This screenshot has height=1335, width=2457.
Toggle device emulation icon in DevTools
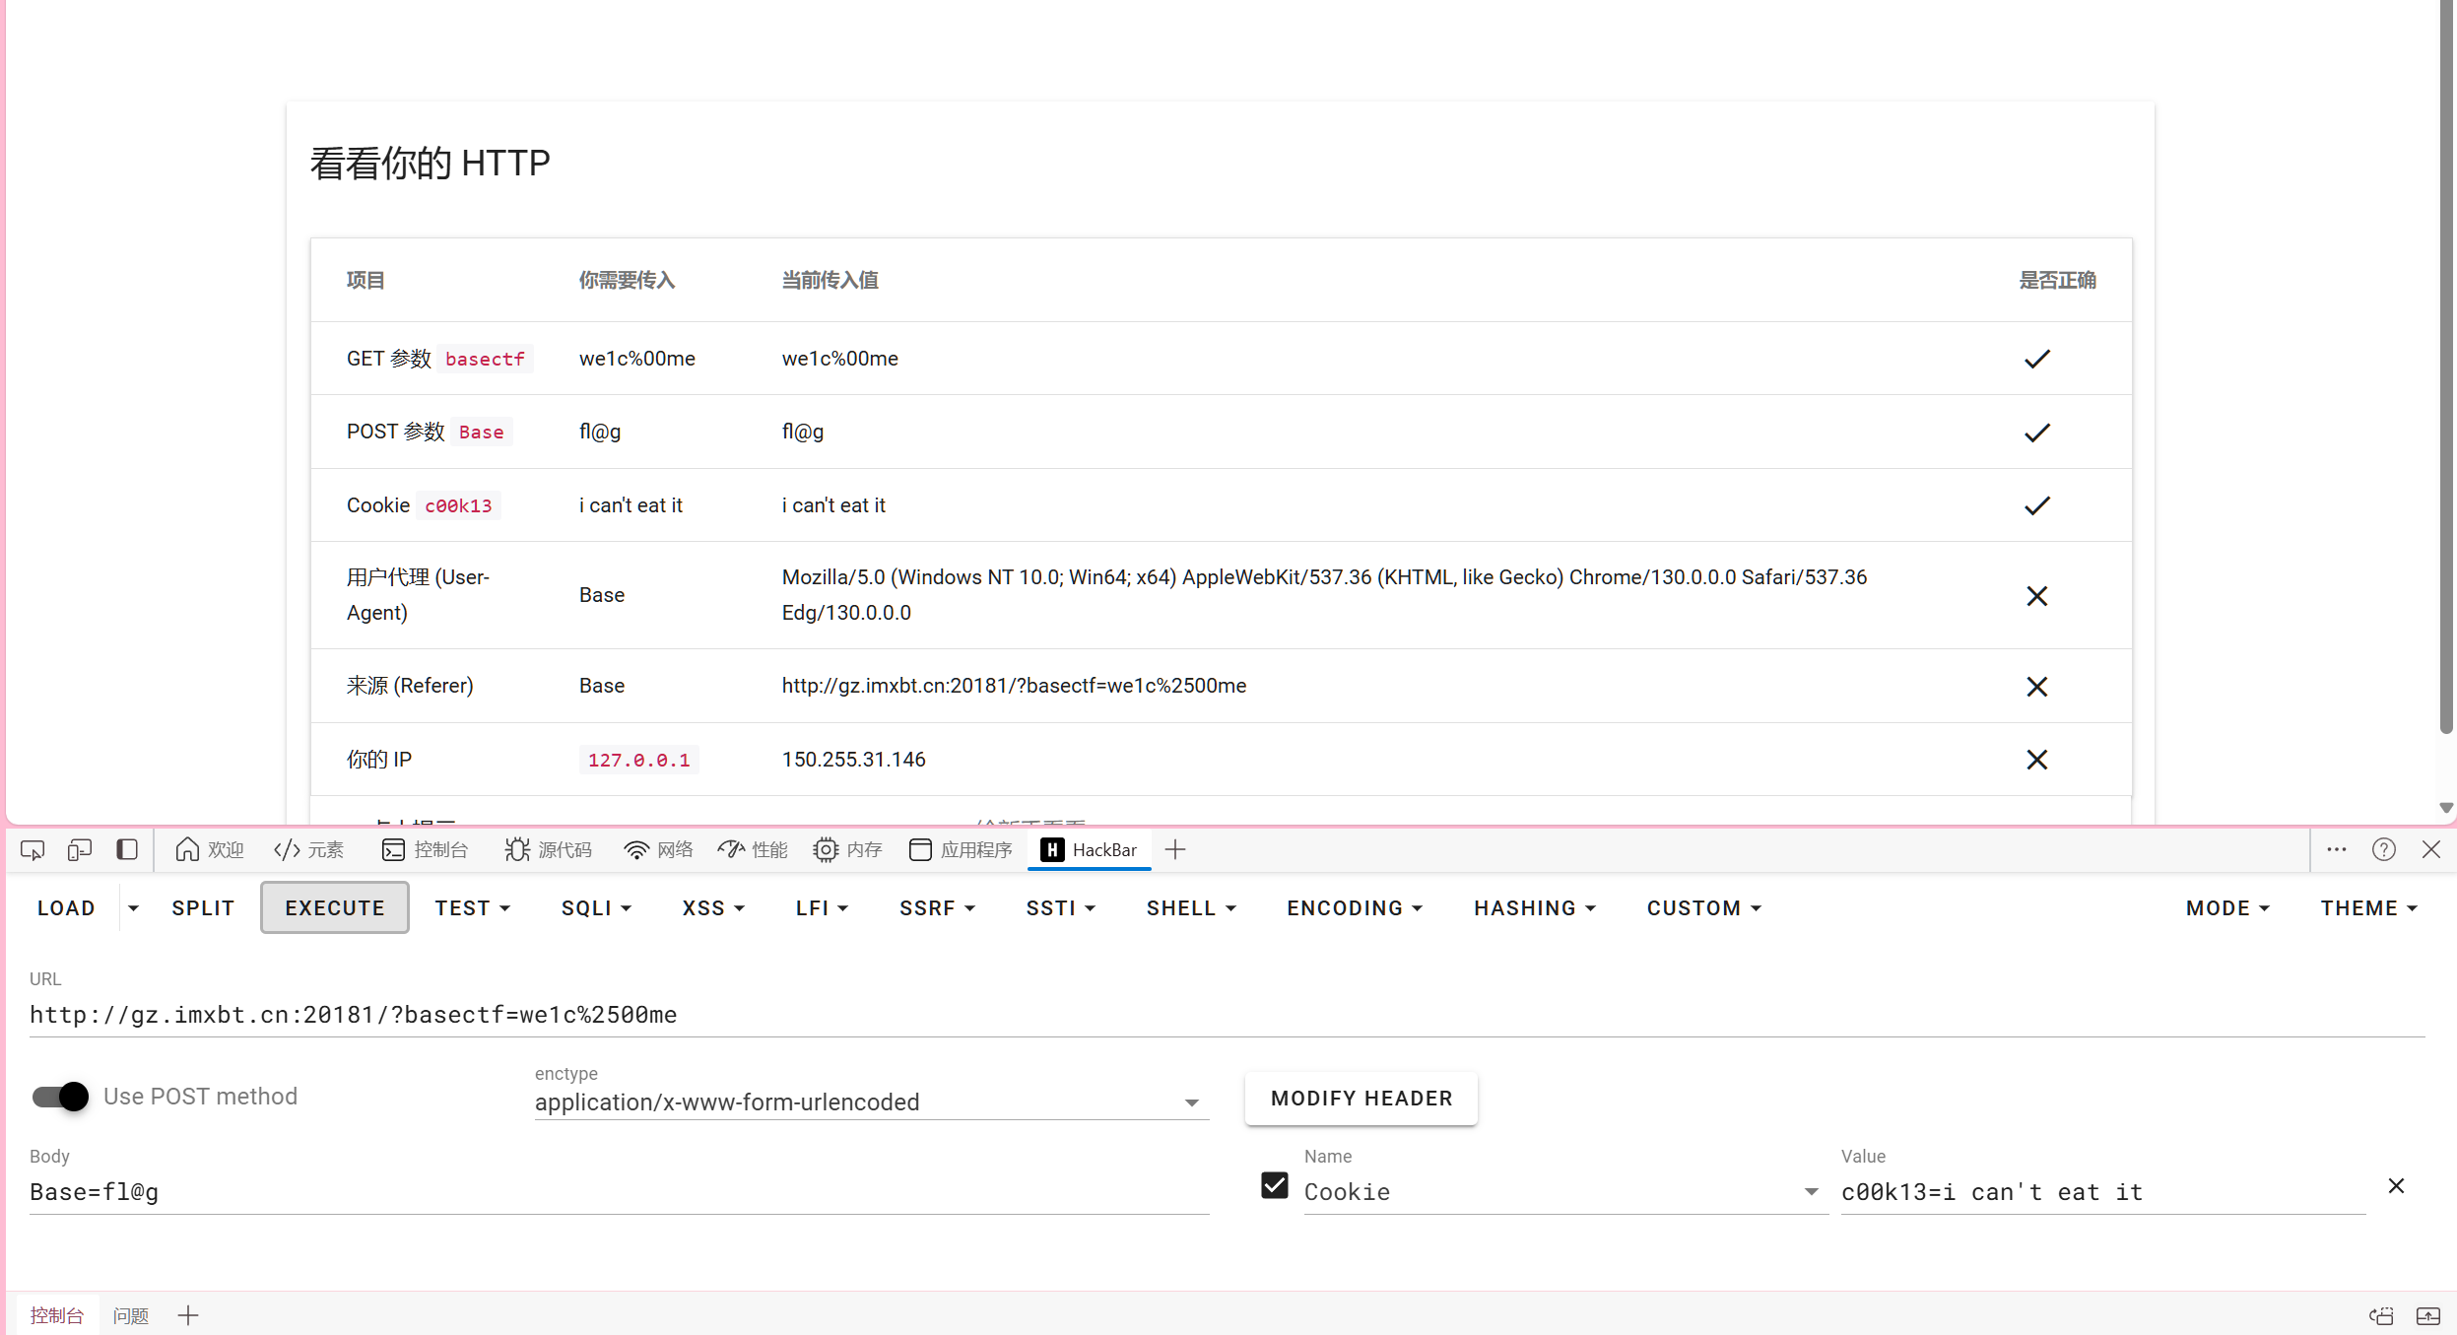pyautogui.click(x=80, y=849)
